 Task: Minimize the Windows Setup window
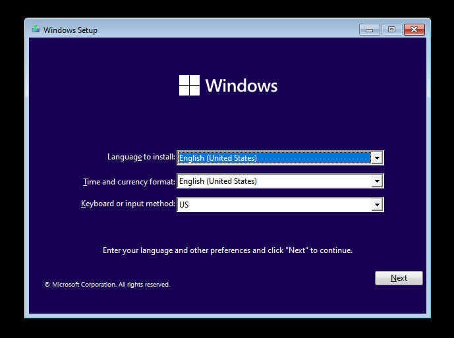[369, 30]
